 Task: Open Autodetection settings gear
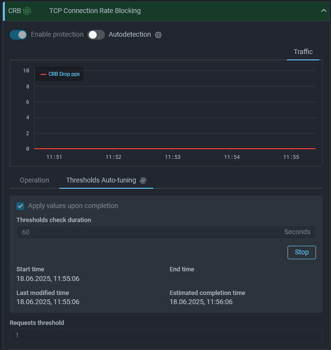[x=158, y=35]
